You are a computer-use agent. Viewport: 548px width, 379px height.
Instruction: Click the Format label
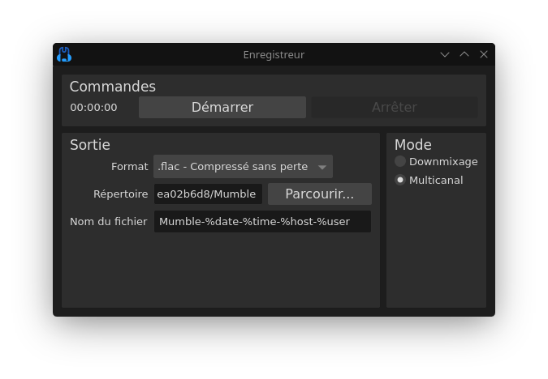(x=130, y=167)
